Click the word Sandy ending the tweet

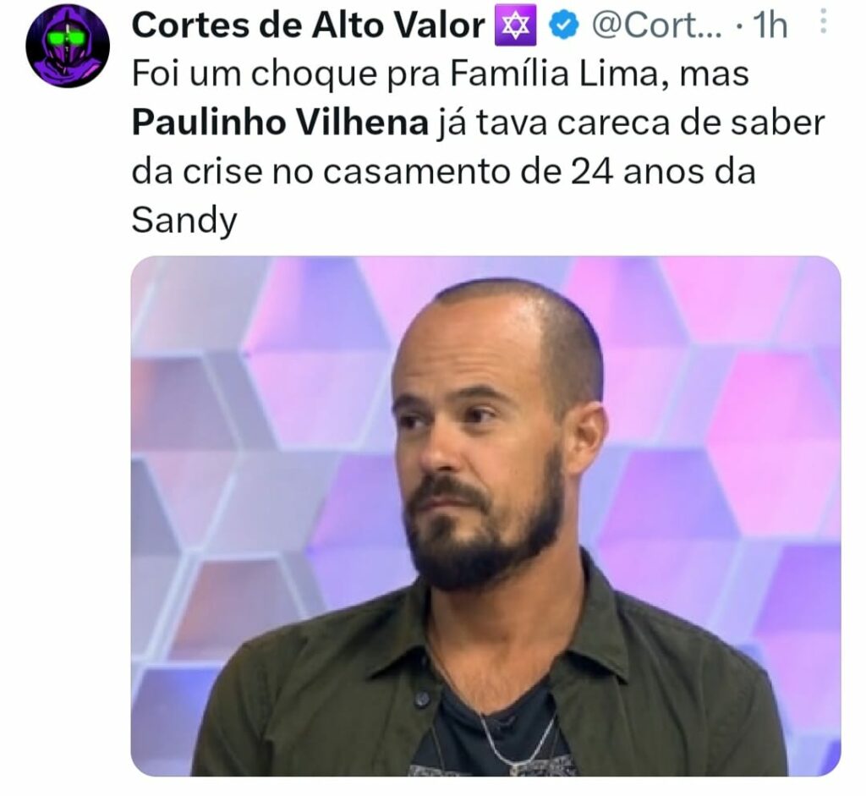pos(184,221)
